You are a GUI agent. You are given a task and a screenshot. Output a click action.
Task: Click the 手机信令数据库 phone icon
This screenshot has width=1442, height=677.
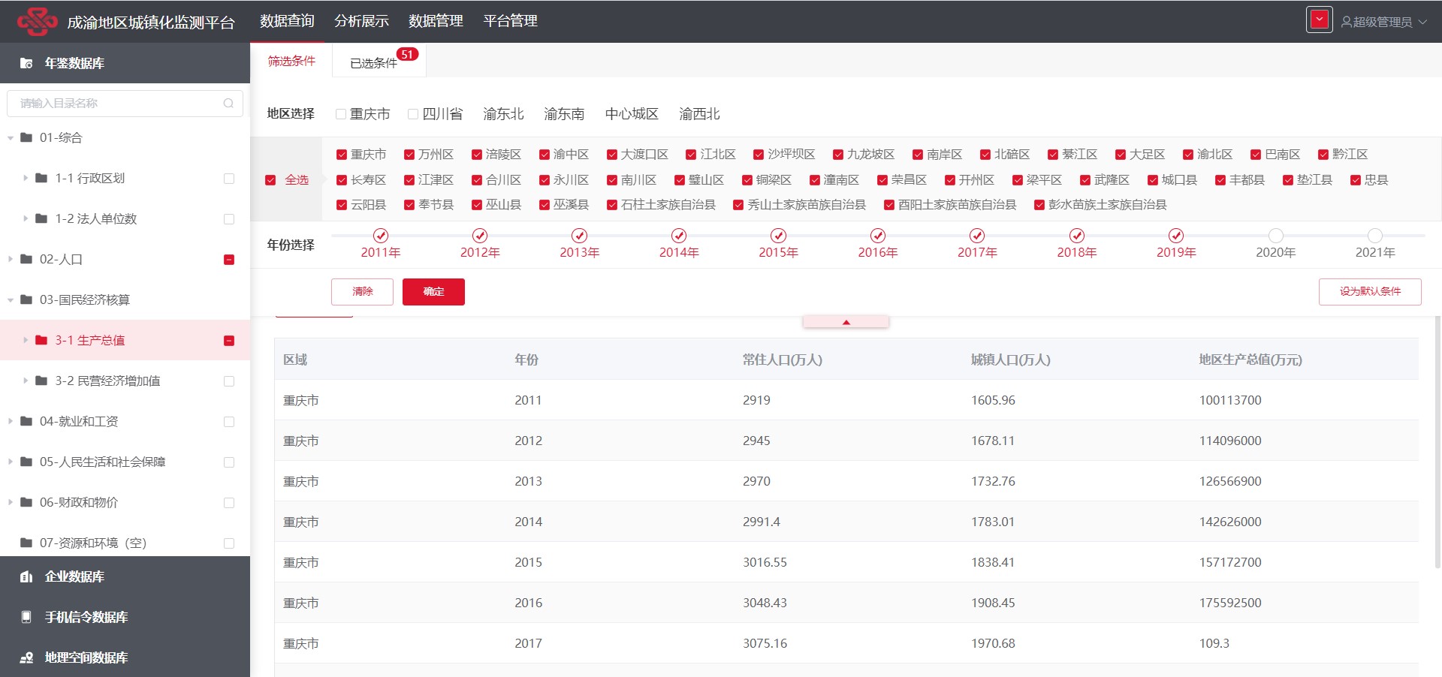[26, 617]
